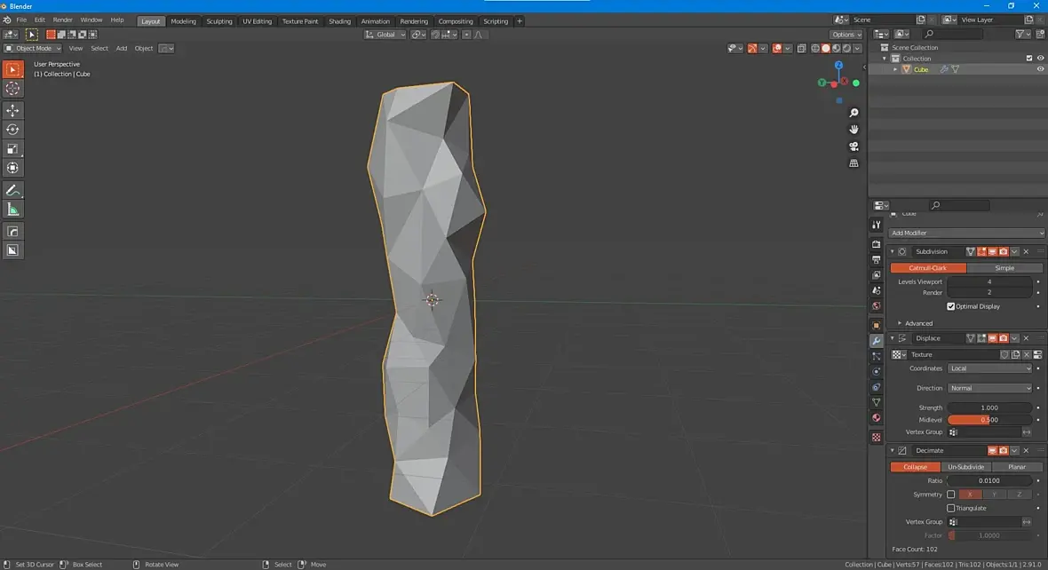Open the Render menu
Viewport: 1048px width, 570px height.
pos(63,20)
